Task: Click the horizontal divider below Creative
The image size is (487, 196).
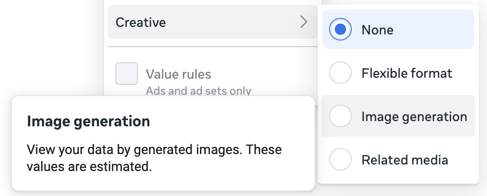Action: (x=212, y=47)
